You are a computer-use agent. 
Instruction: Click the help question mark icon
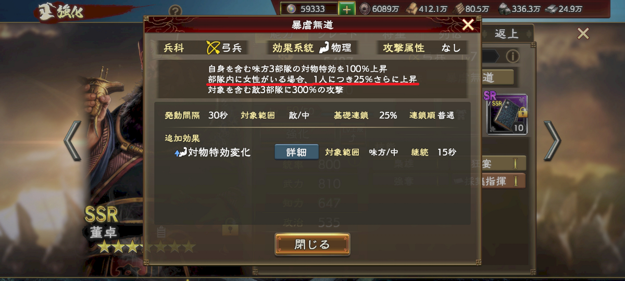click(176, 11)
